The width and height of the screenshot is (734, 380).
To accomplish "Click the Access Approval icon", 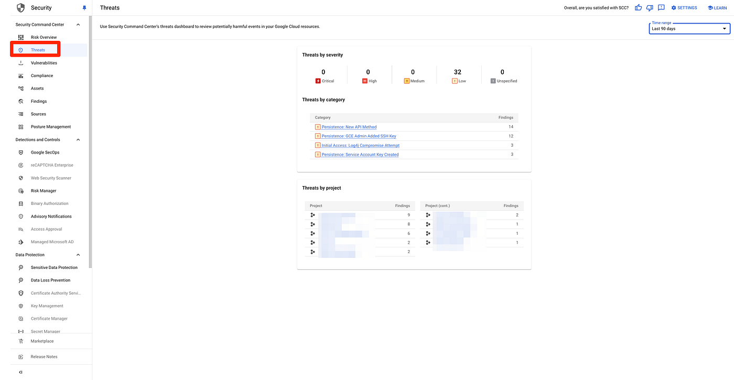I will point(21,229).
